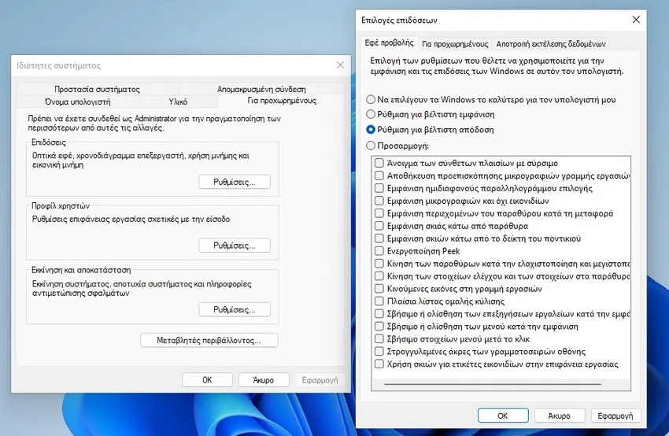Select 'Για προχωρημένους' tab in Ιδιότητες συστήματος
669x436 pixels.
(282, 101)
